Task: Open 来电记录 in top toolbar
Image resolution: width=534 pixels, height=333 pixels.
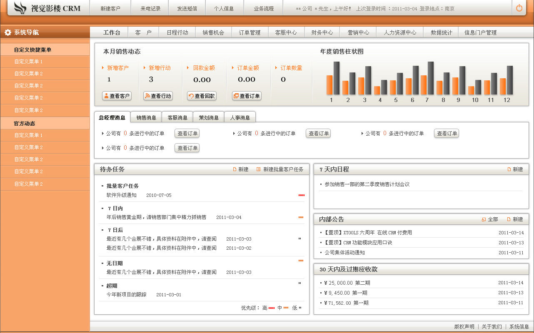Action: [x=150, y=8]
